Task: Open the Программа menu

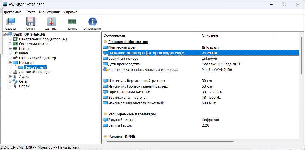Action: tap(12, 12)
